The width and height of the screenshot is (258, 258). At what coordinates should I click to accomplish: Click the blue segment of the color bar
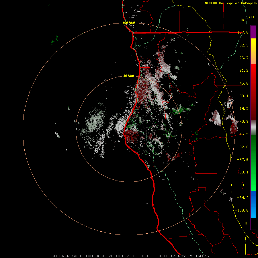(253, 204)
